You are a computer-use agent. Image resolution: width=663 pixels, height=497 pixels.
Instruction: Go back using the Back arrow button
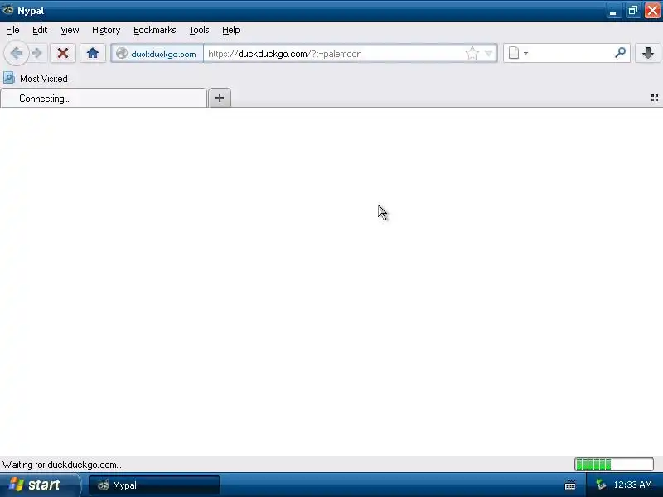[x=16, y=53]
